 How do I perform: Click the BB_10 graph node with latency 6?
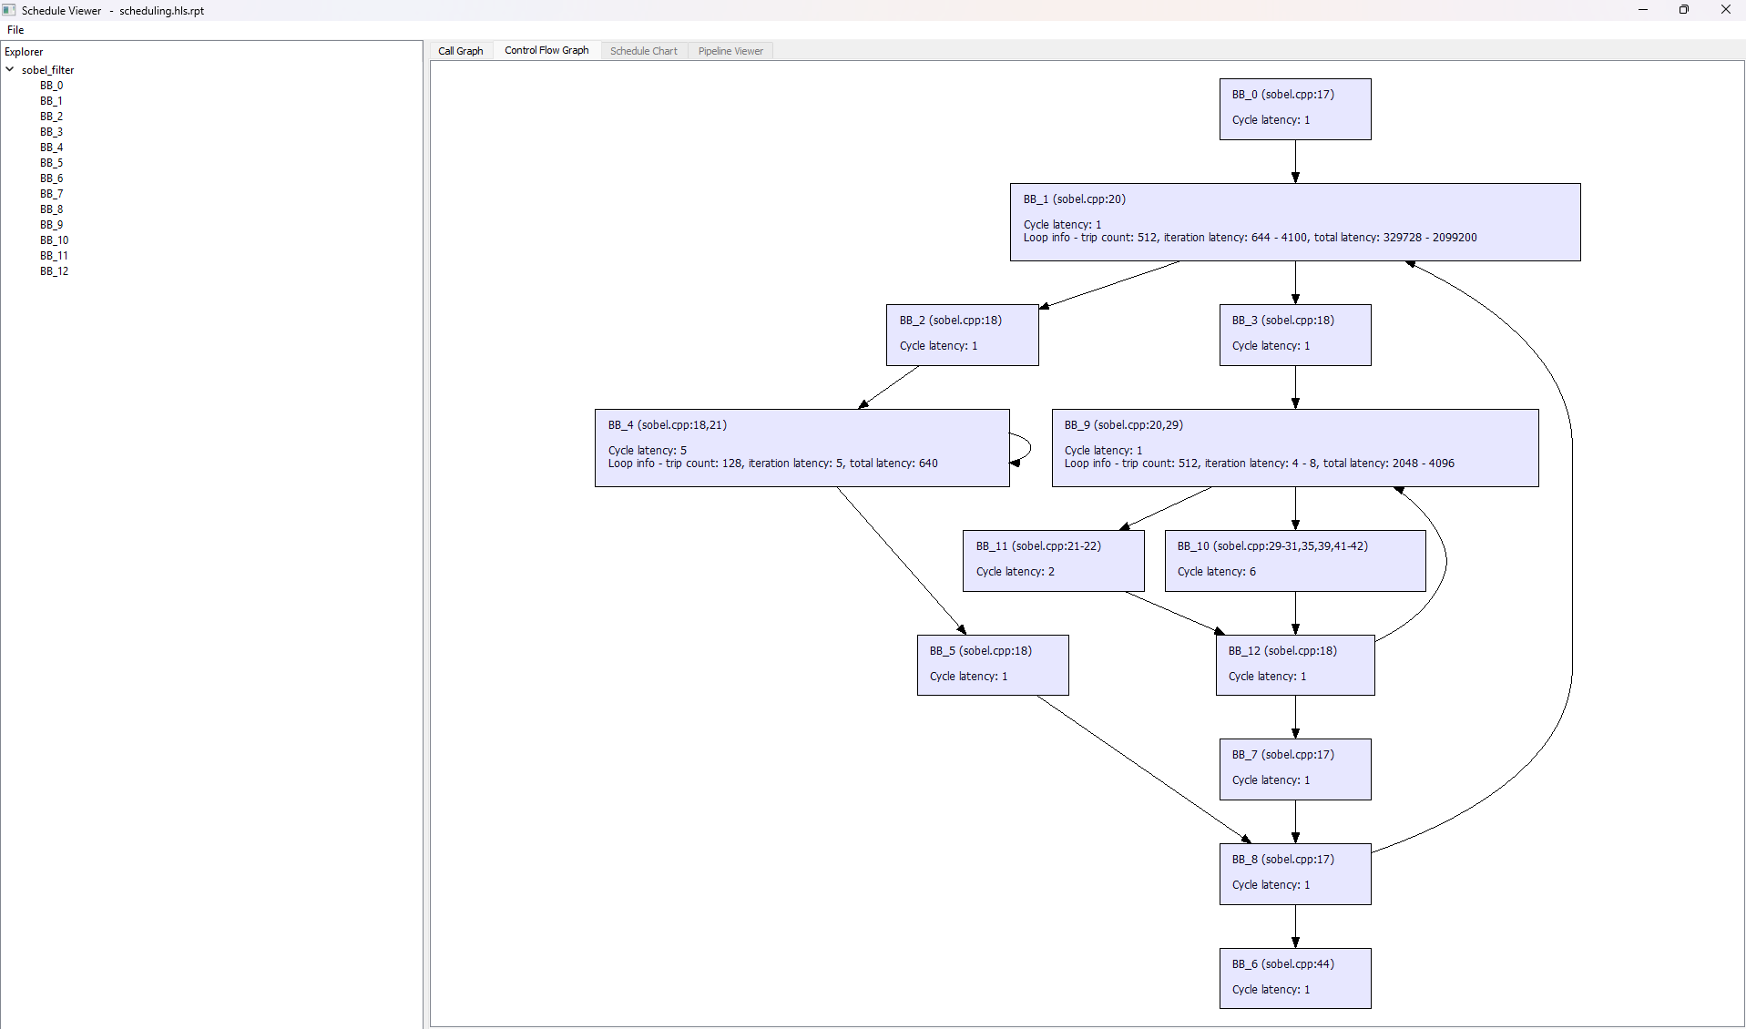pos(1295,561)
